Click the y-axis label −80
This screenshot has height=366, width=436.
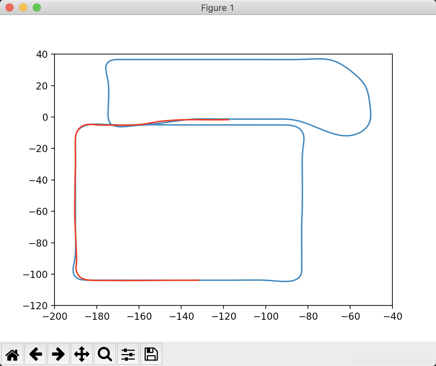[x=38, y=243]
